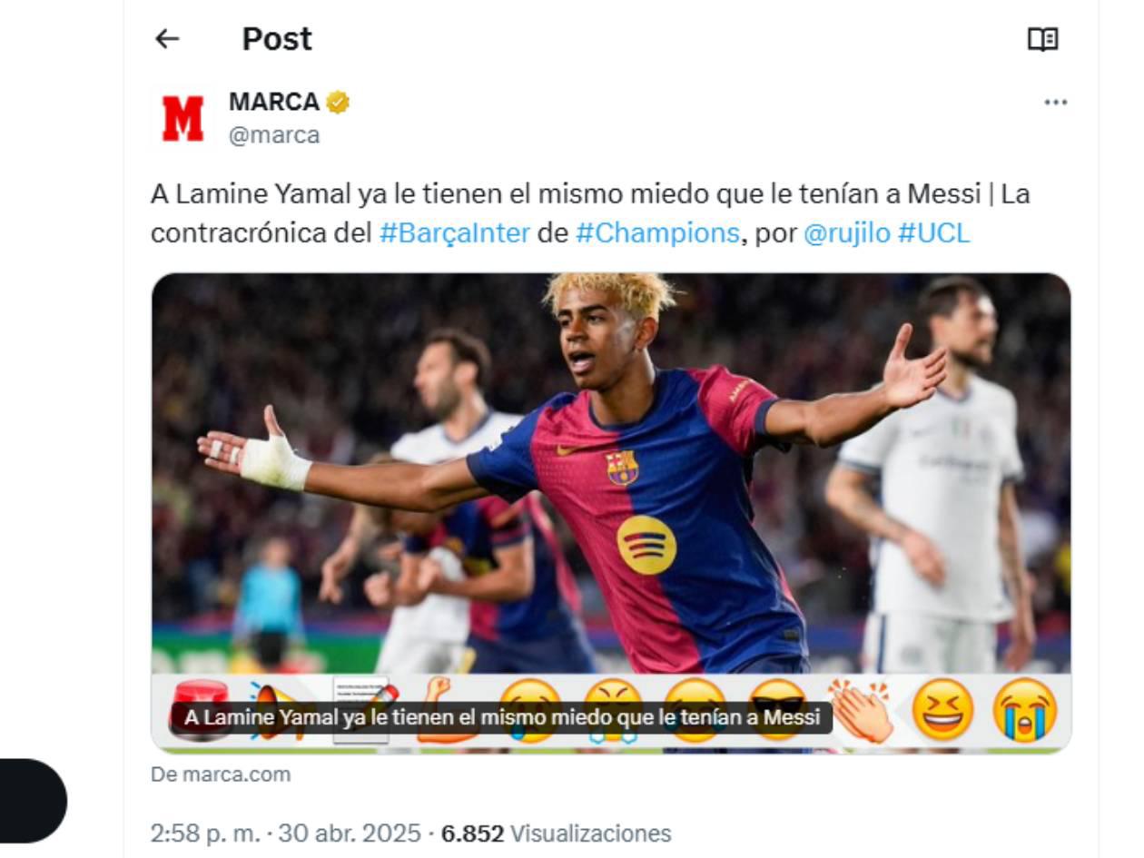
Task: Open the @marca handle link
Action: click(x=274, y=135)
